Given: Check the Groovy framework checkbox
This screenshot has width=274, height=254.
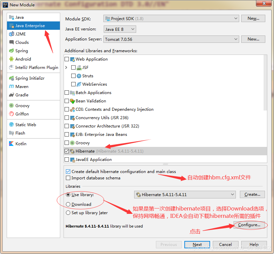Looking at the screenshot, I should pos(67,143).
